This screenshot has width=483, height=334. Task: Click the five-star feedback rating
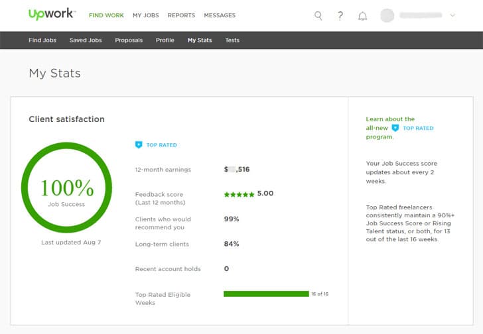(239, 194)
